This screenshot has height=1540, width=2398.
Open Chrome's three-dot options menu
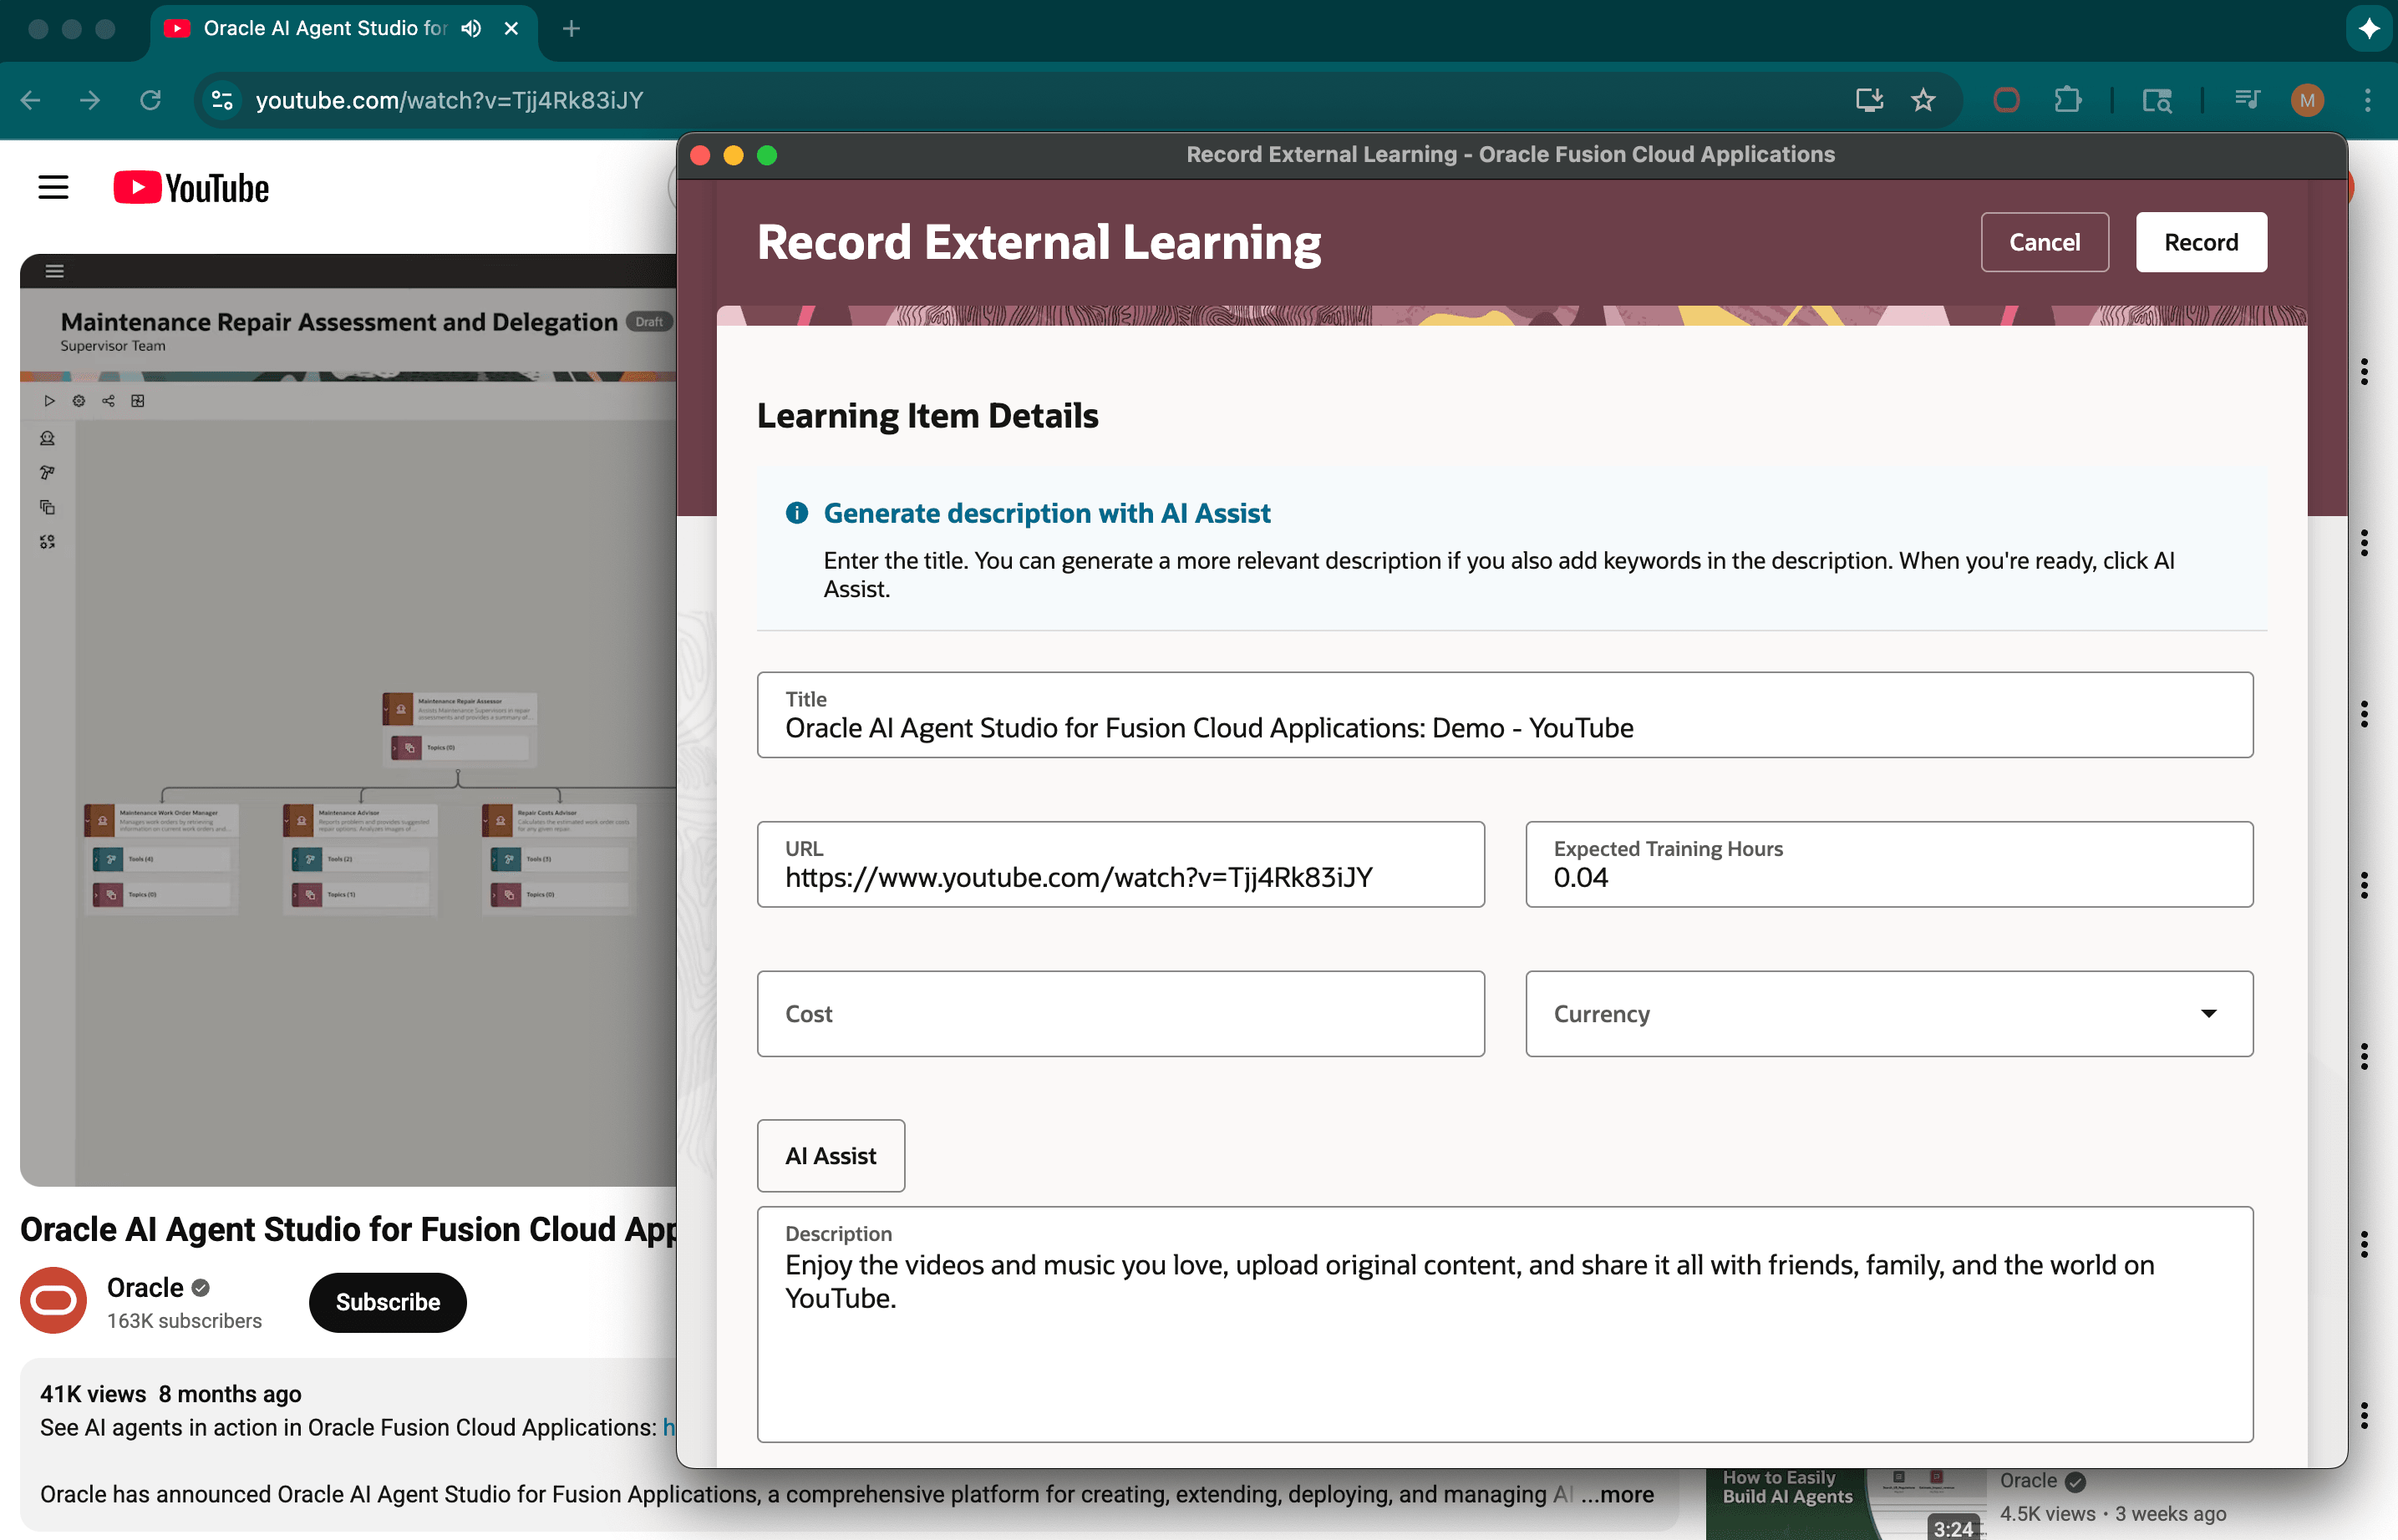click(x=2368, y=100)
